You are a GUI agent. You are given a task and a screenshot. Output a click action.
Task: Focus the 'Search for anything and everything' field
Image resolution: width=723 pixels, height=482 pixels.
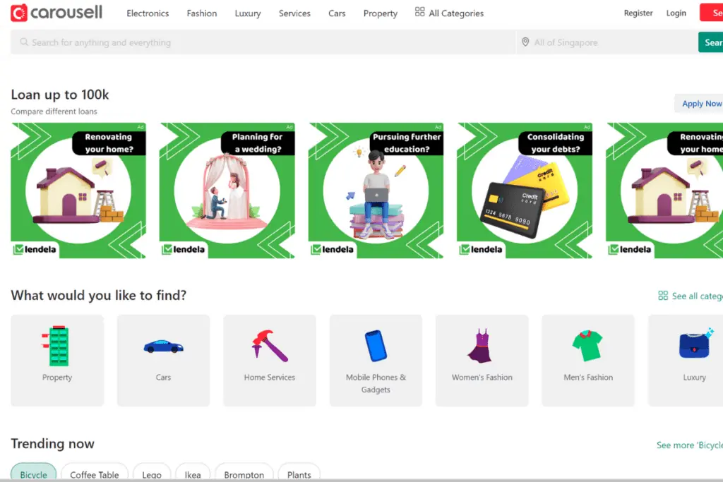(x=263, y=42)
